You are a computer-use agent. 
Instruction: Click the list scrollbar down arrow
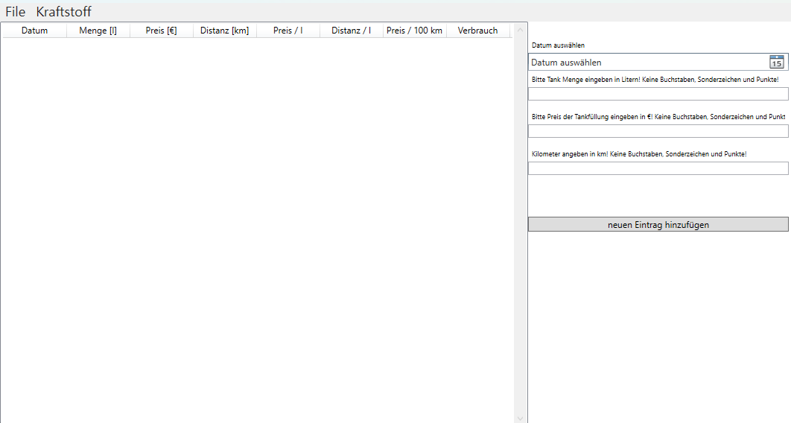[x=520, y=419]
